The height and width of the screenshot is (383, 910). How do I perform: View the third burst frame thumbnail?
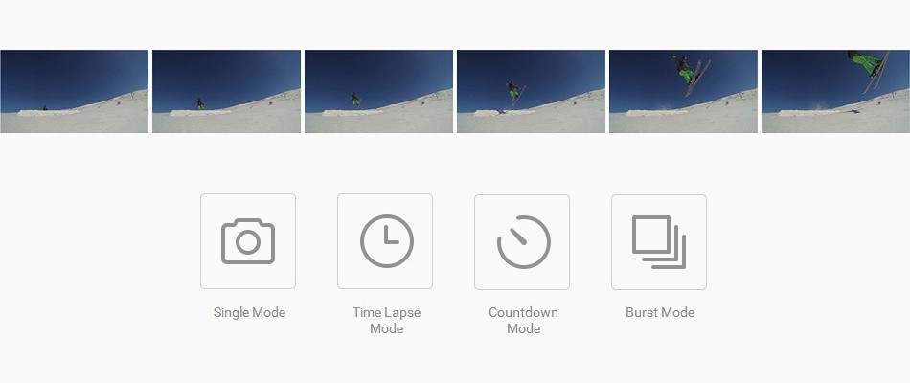(378, 91)
